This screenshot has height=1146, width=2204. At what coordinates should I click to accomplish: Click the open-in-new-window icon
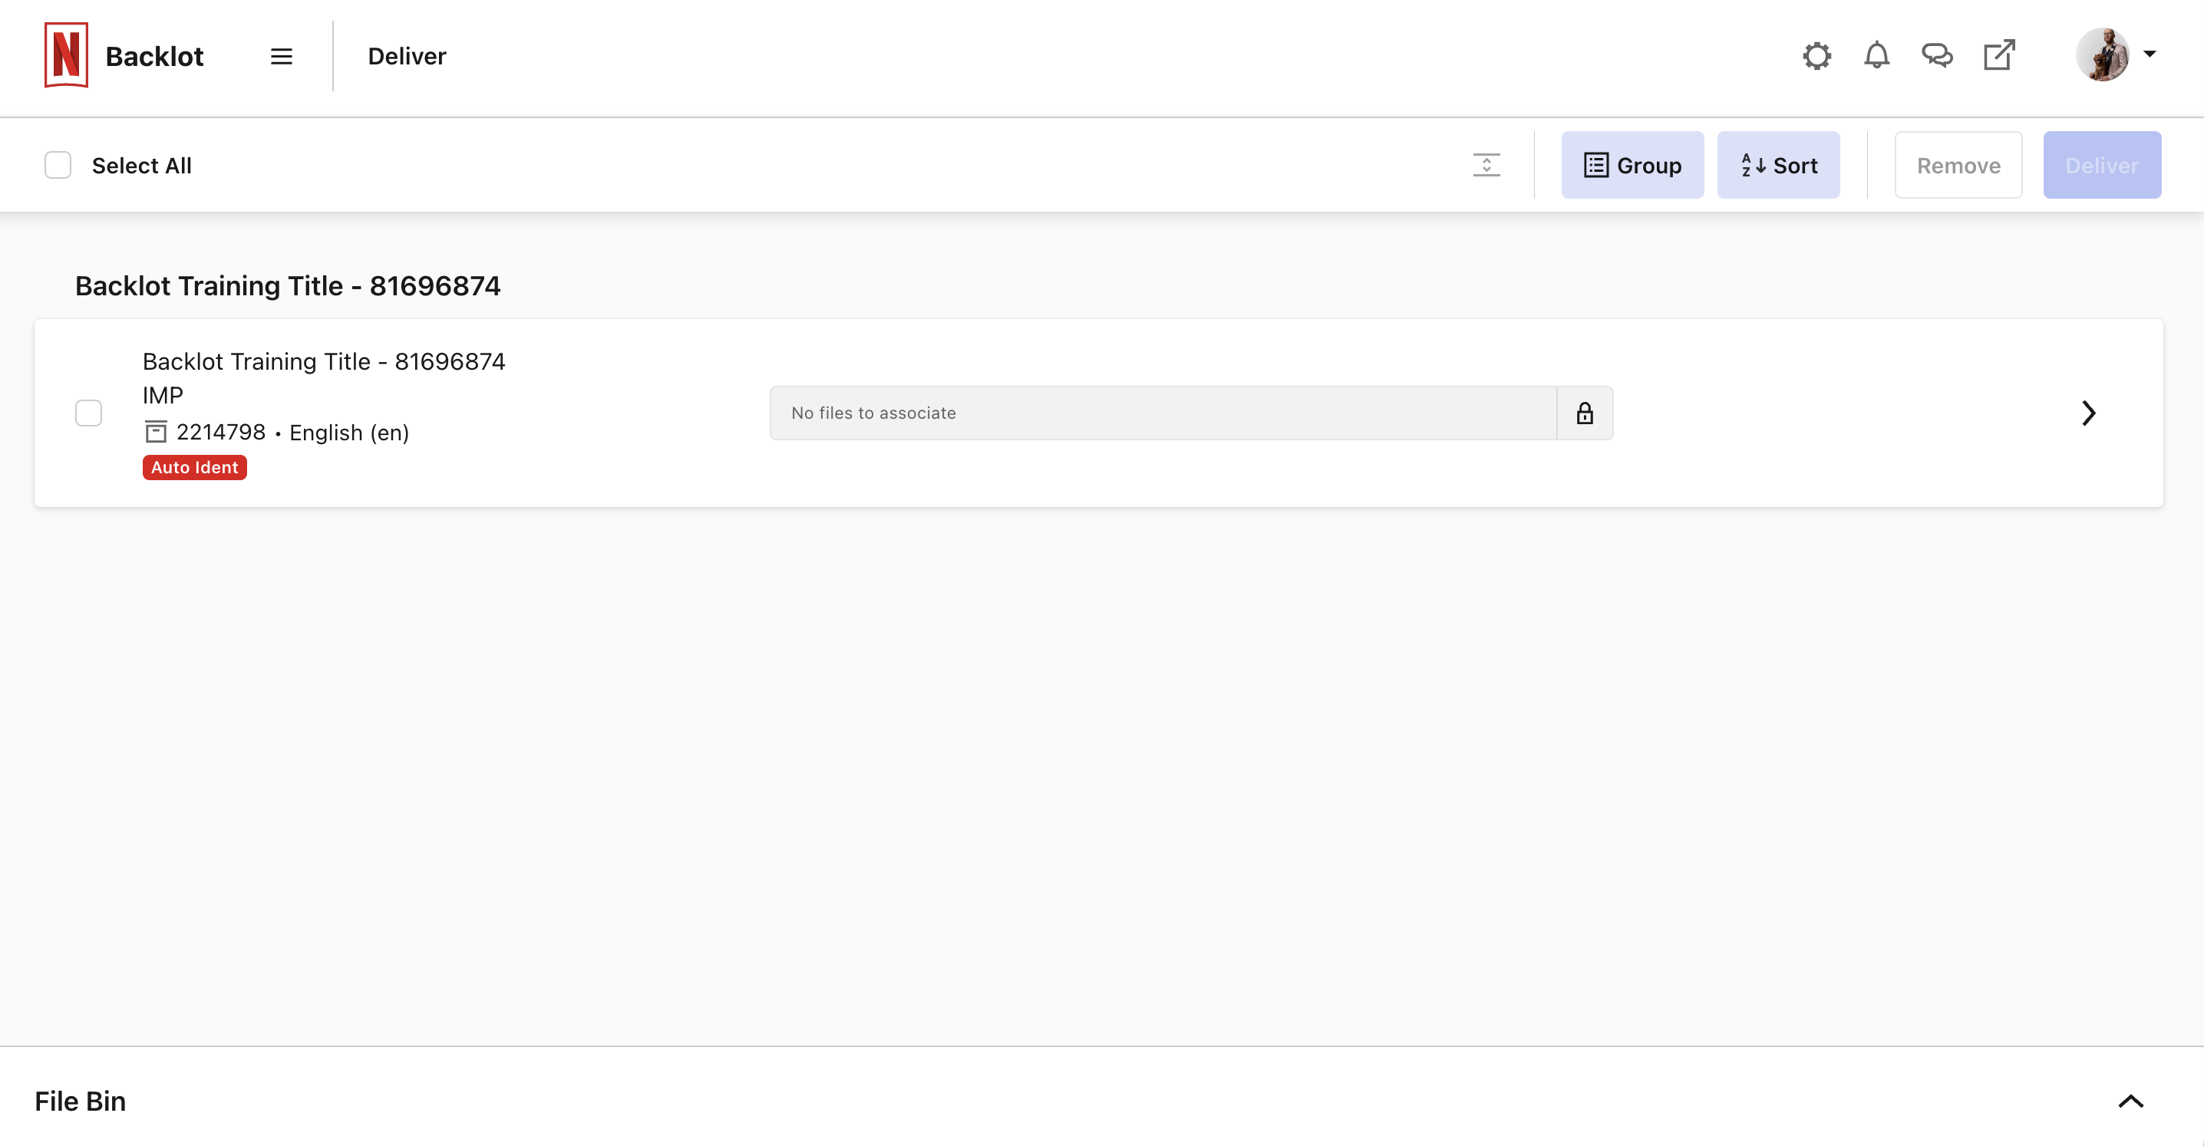2000,55
